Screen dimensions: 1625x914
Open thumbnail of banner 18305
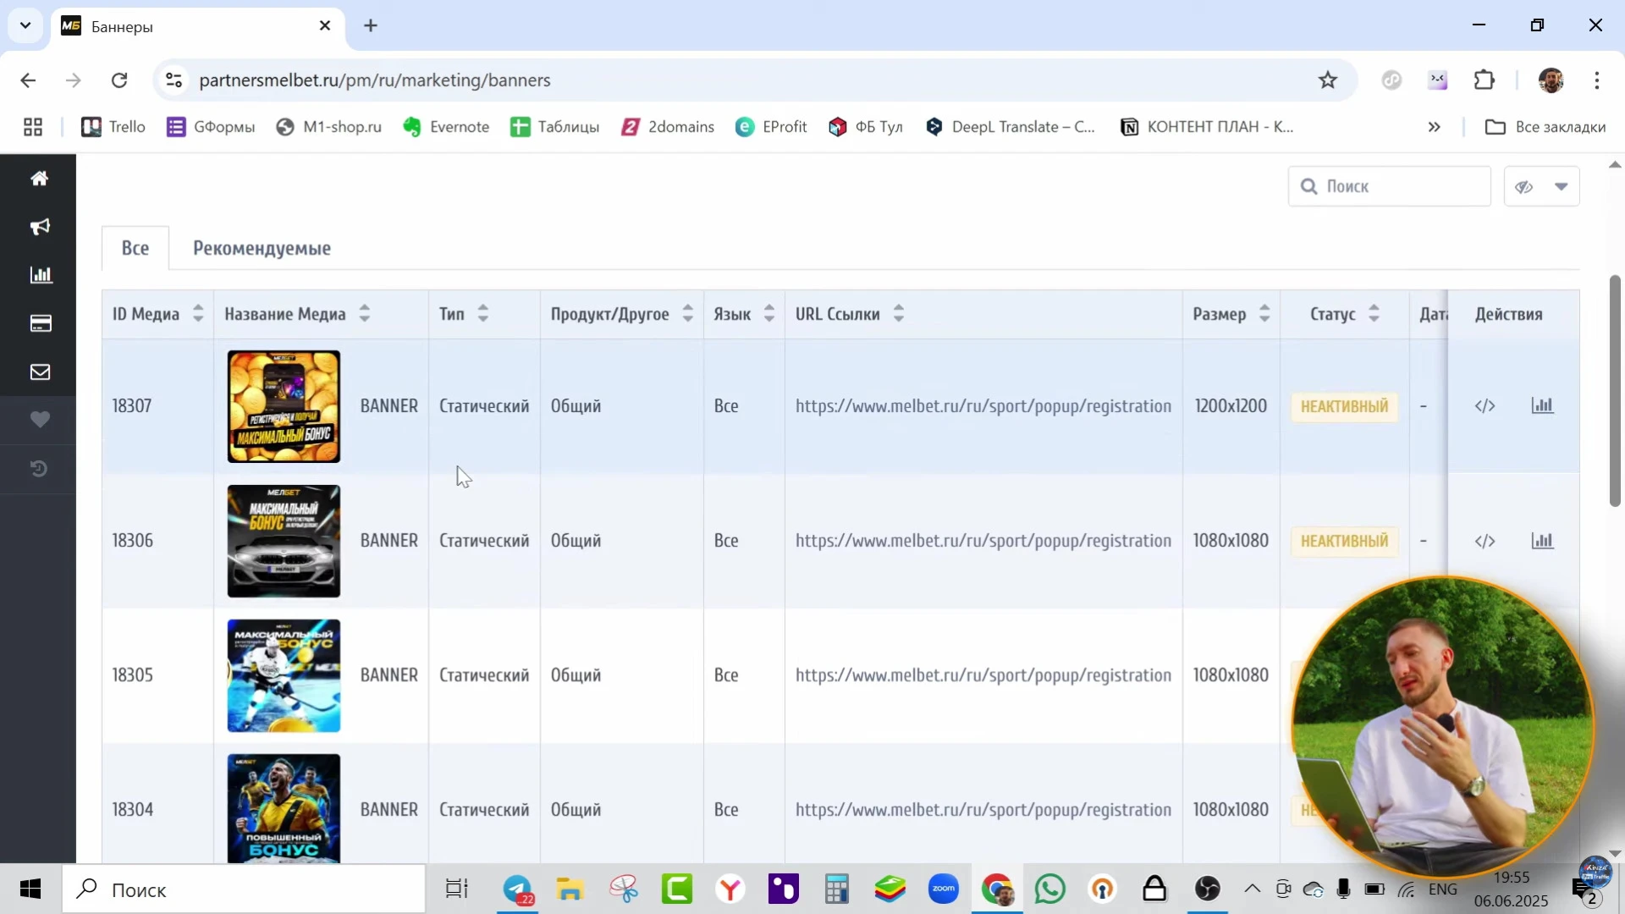click(x=284, y=675)
